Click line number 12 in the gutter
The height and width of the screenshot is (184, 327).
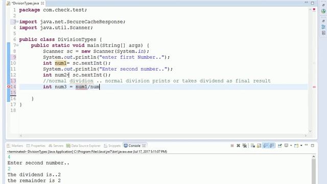(x=13, y=75)
